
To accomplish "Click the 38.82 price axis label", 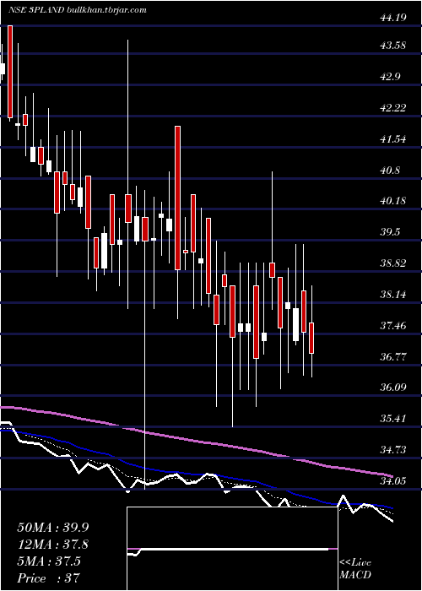I will click(x=393, y=263).
